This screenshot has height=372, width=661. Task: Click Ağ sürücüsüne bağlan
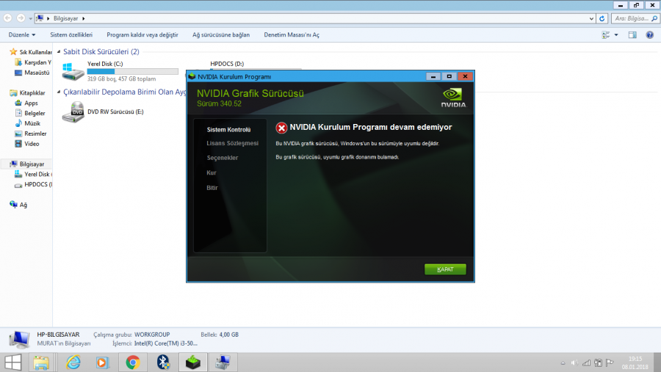221,35
